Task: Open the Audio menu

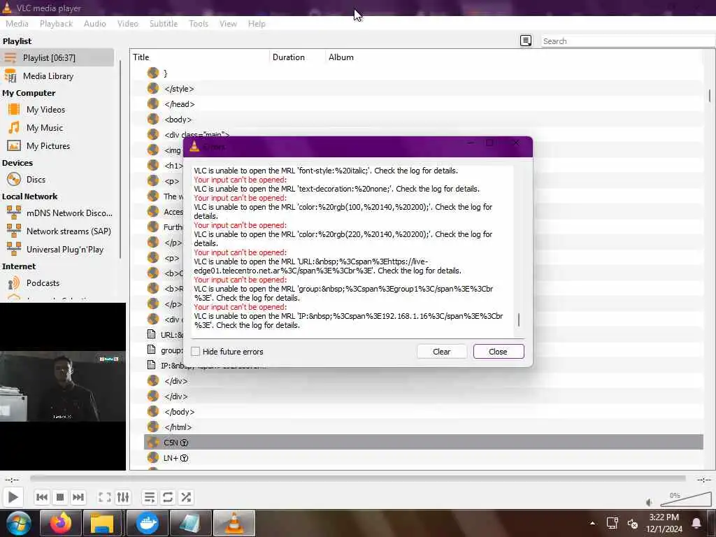Action: tap(94, 23)
